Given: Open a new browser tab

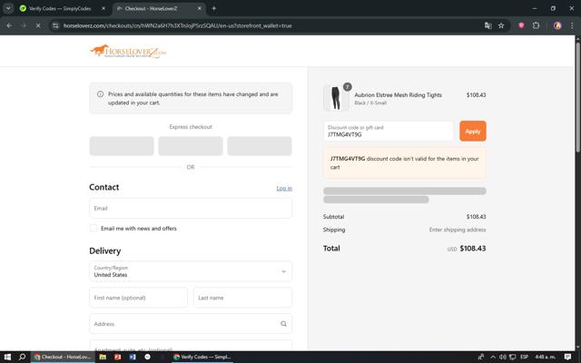Looking at the screenshot, I should pos(214,8).
